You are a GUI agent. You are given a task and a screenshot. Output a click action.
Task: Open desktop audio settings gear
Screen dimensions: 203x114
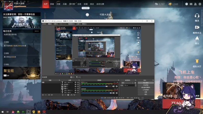click(117, 93)
